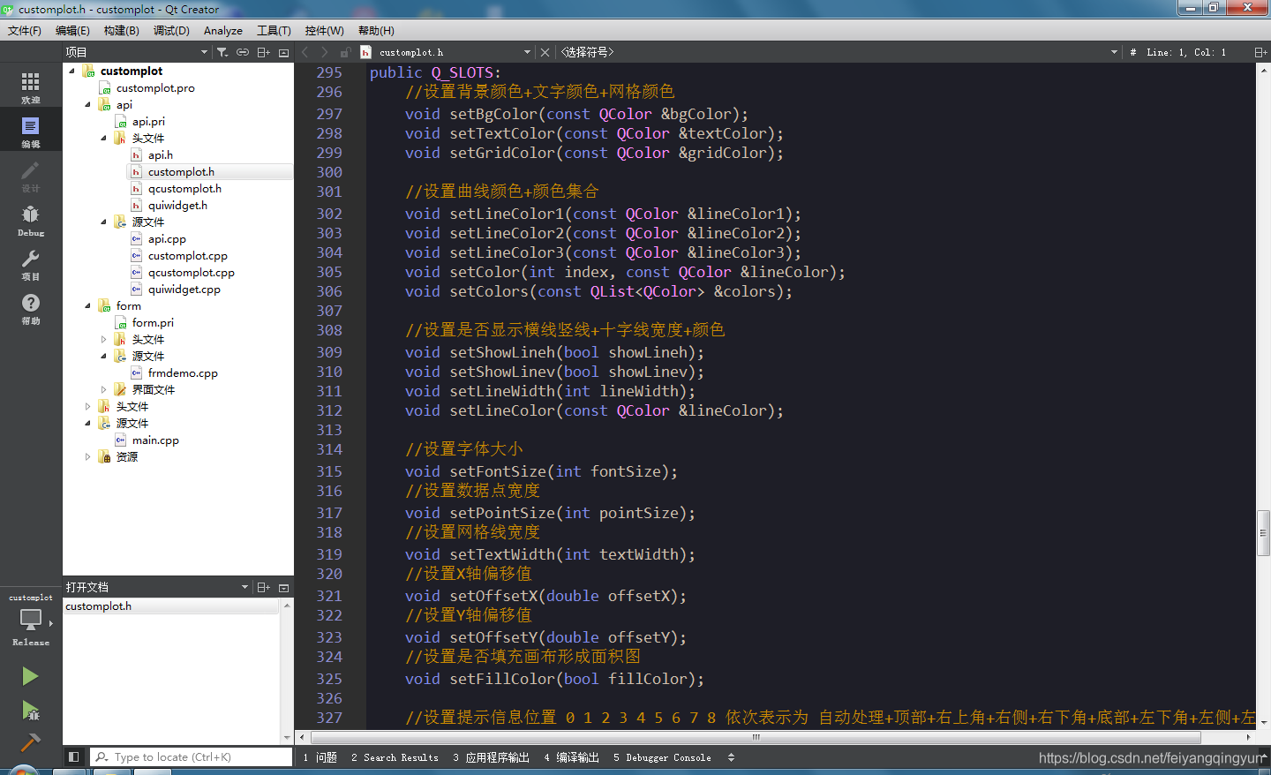Click the editor horizontal scrollbar thumb
Image resolution: width=1271 pixels, height=775 pixels.
point(755,737)
